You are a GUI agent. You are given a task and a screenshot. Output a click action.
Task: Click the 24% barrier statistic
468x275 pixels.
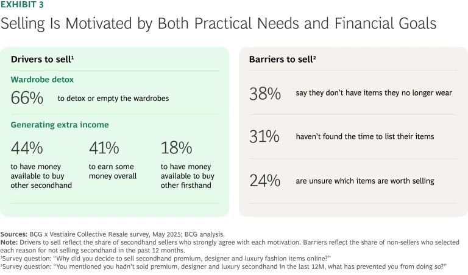[x=264, y=181]
